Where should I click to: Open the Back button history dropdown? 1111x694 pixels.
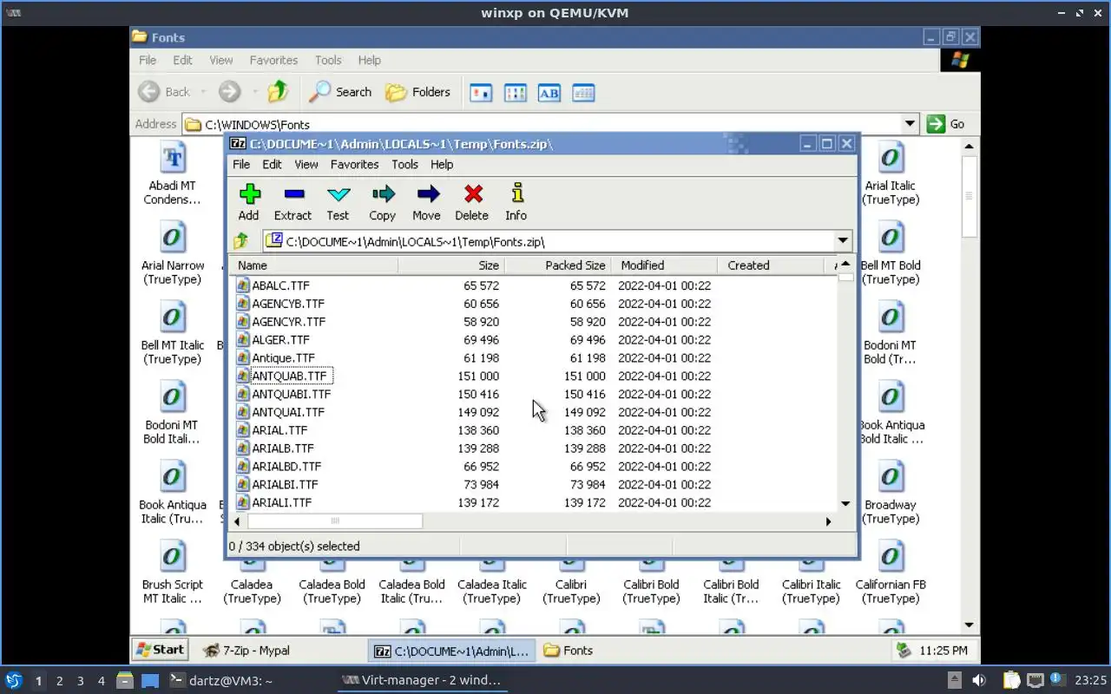tap(203, 92)
